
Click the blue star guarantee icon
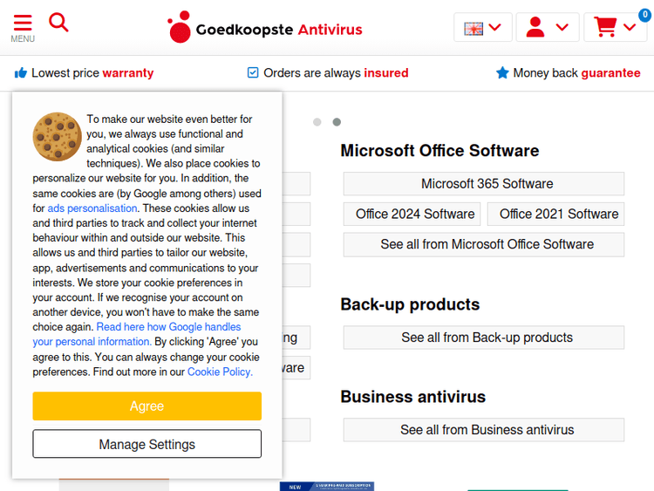[x=502, y=72]
